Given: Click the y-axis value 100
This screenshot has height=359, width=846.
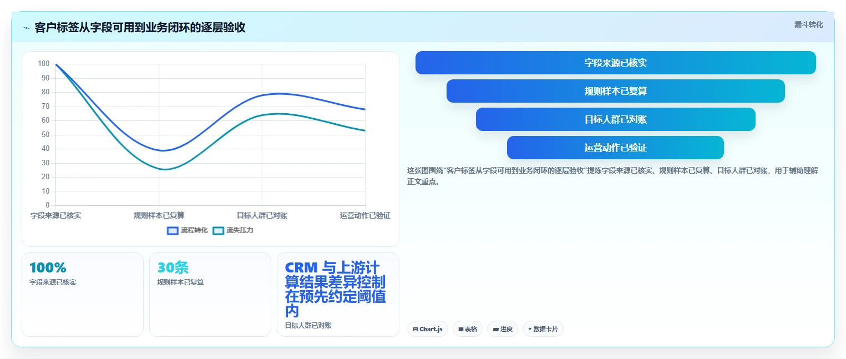Looking at the screenshot, I should (x=44, y=64).
